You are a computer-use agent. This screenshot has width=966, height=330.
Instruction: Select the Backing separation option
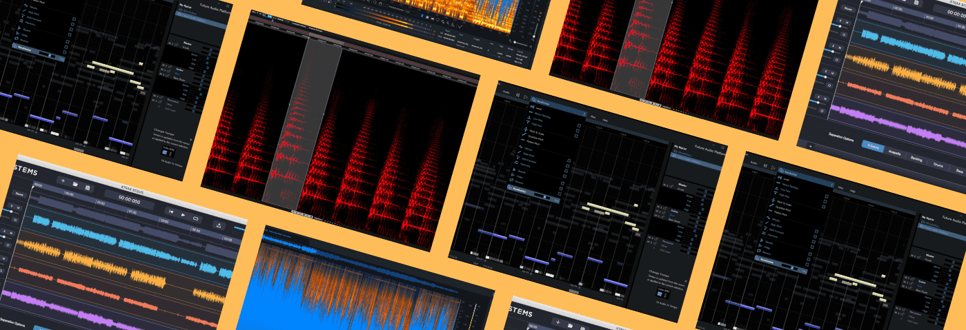(x=916, y=158)
